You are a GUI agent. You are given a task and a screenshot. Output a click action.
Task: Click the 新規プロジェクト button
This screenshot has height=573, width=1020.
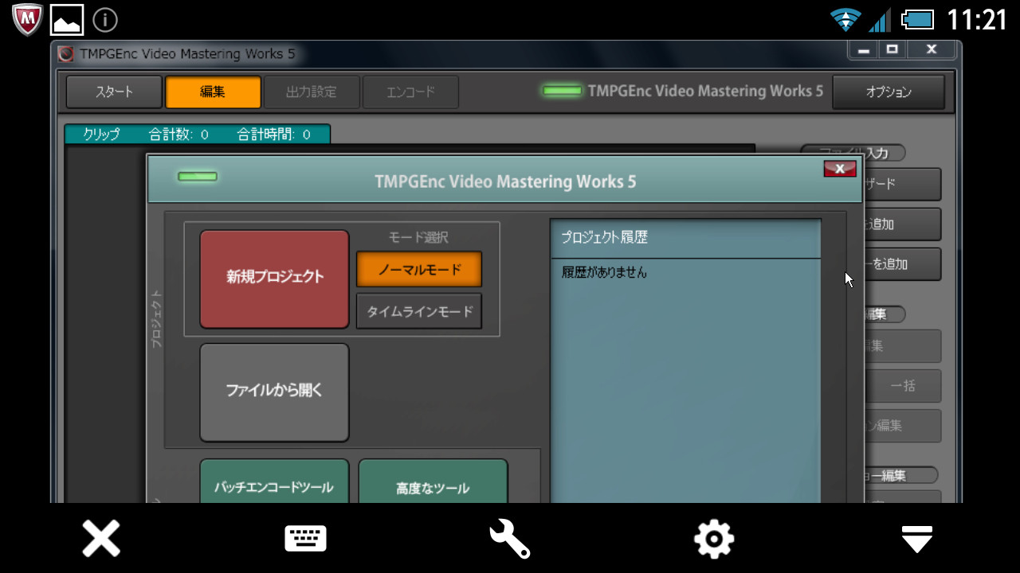pyautogui.click(x=274, y=278)
